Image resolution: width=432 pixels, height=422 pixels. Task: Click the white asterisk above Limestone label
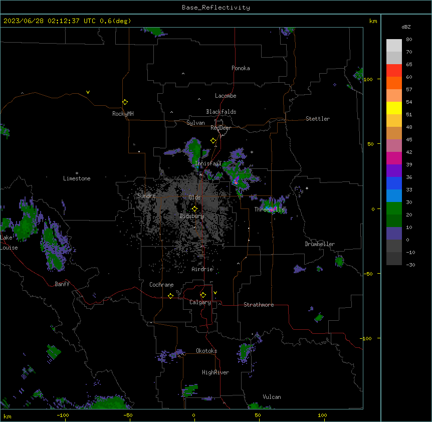pyautogui.click(x=77, y=173)
